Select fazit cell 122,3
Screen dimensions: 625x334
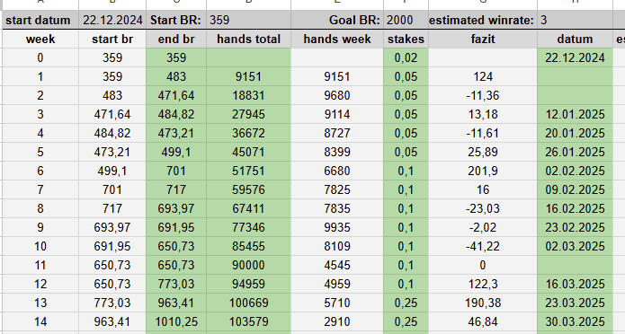483,284
